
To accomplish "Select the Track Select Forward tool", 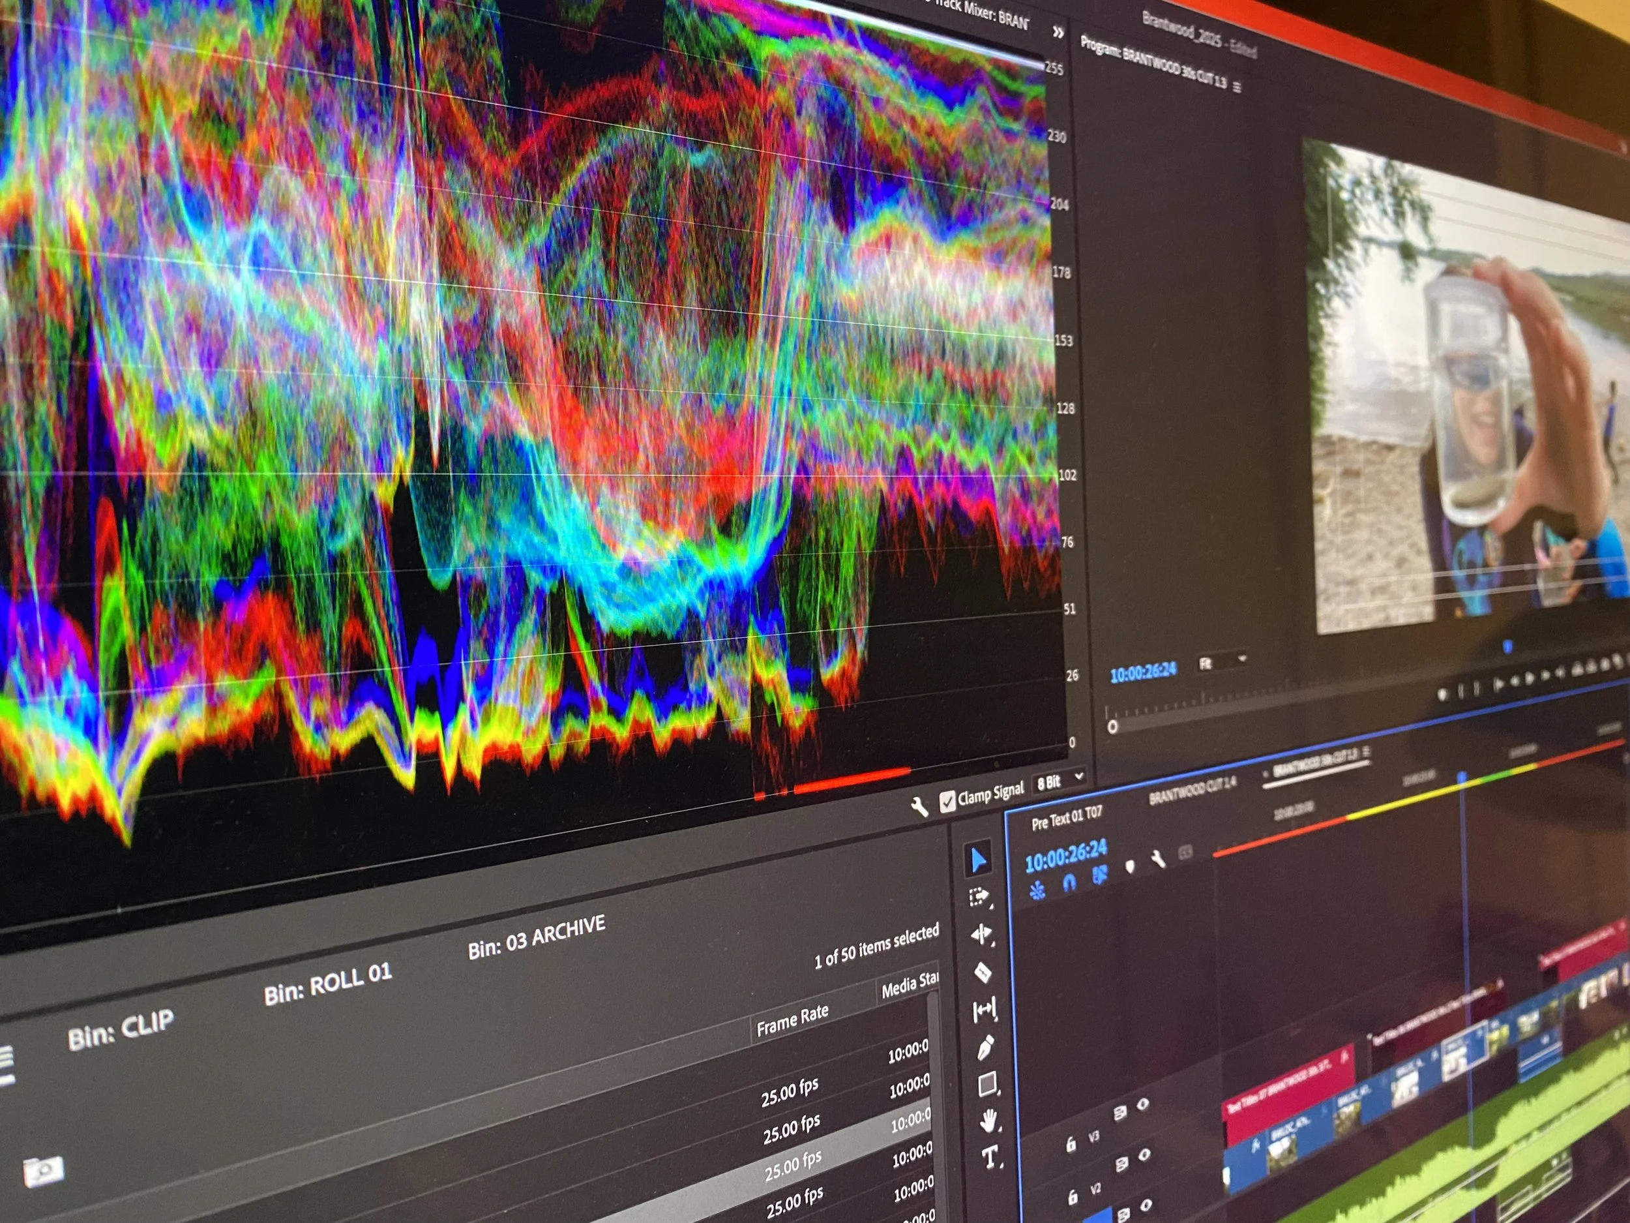I will point(979,897).
